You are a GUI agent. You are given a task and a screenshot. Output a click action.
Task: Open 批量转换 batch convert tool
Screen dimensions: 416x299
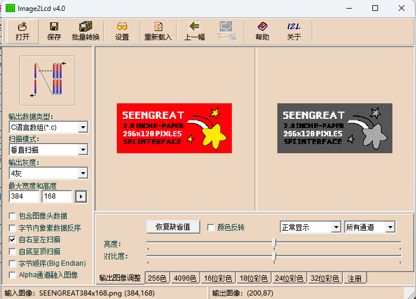click(86, 31)
